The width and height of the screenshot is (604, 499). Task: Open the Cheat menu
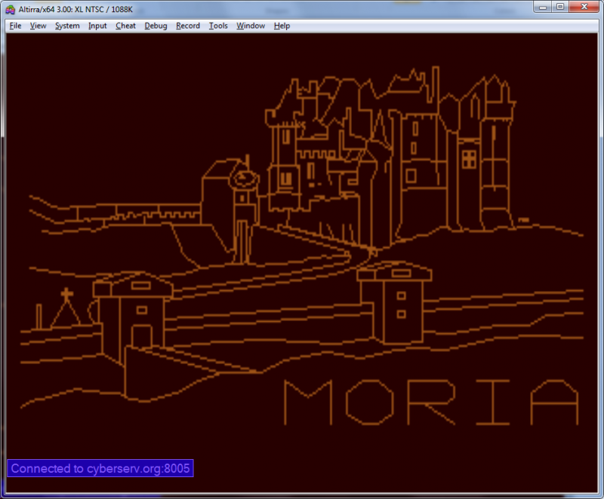coord(125,26)
